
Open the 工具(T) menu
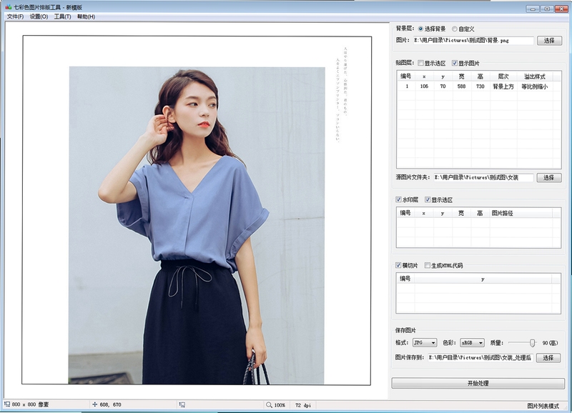[x=62, y=16]
